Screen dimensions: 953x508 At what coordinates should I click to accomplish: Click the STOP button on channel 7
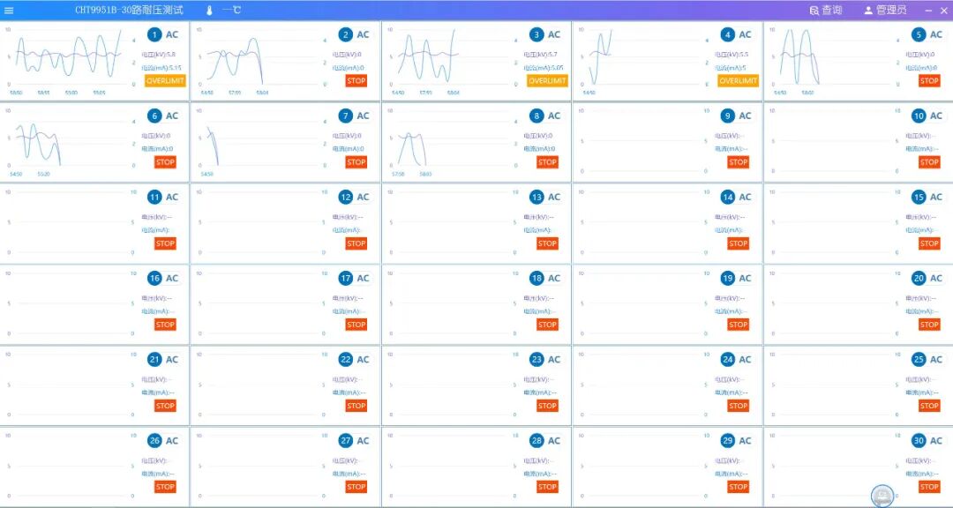[356, 162]
